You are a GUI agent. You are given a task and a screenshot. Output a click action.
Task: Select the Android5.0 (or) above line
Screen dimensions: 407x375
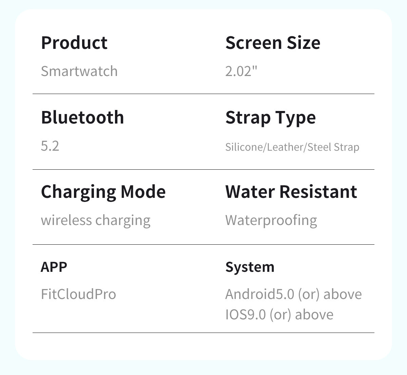pos(293,294)
